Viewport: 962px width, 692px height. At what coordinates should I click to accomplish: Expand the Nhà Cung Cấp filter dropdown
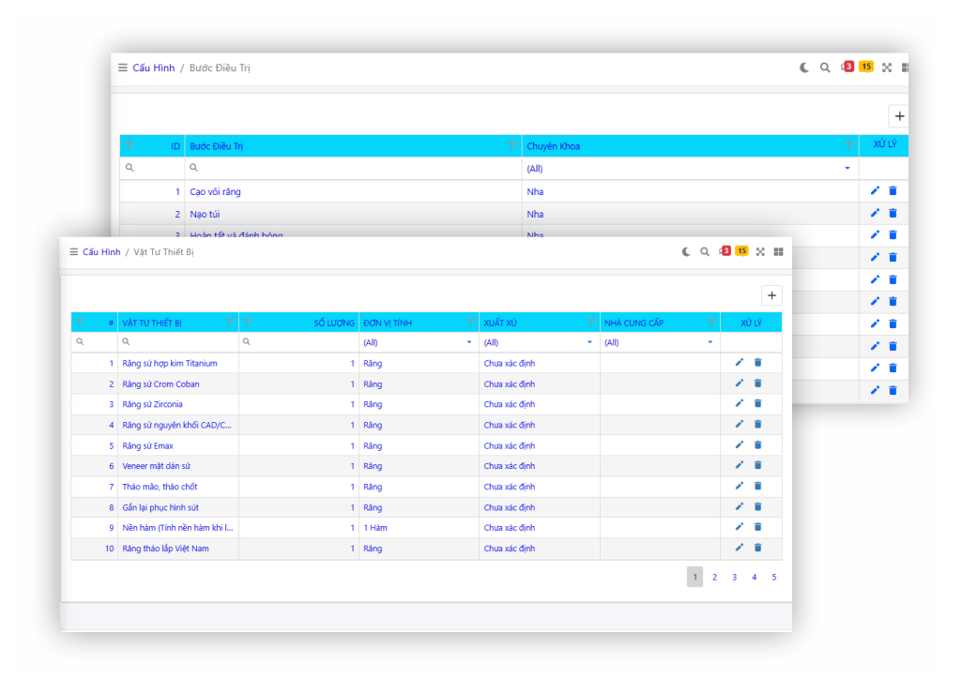point(710,343)
